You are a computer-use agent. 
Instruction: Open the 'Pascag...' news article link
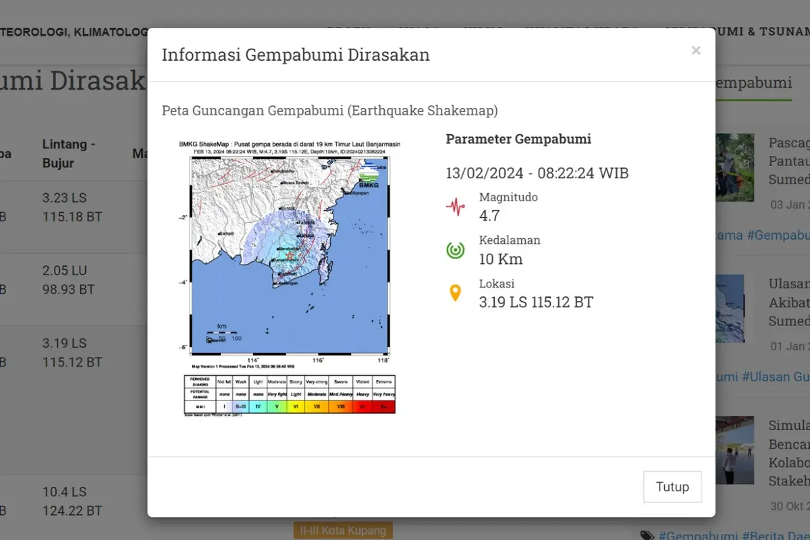click(789, 161)
